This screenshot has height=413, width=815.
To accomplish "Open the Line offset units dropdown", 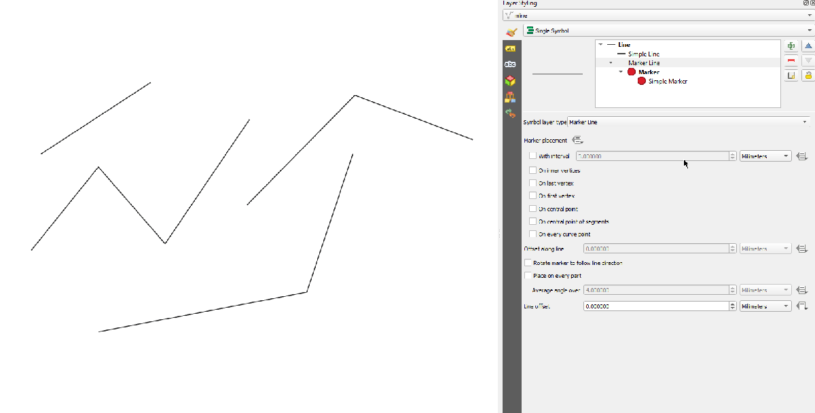I will pos(765,306).
